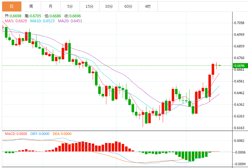The image size is (248, 168).
Task: Click the 0.6760 price axis label
Action: pos(239,58)
